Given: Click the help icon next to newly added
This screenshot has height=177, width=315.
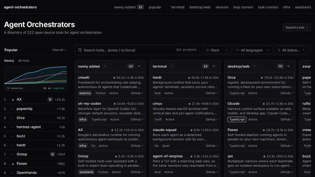Looking at the screenshot, I should point(104,67).
